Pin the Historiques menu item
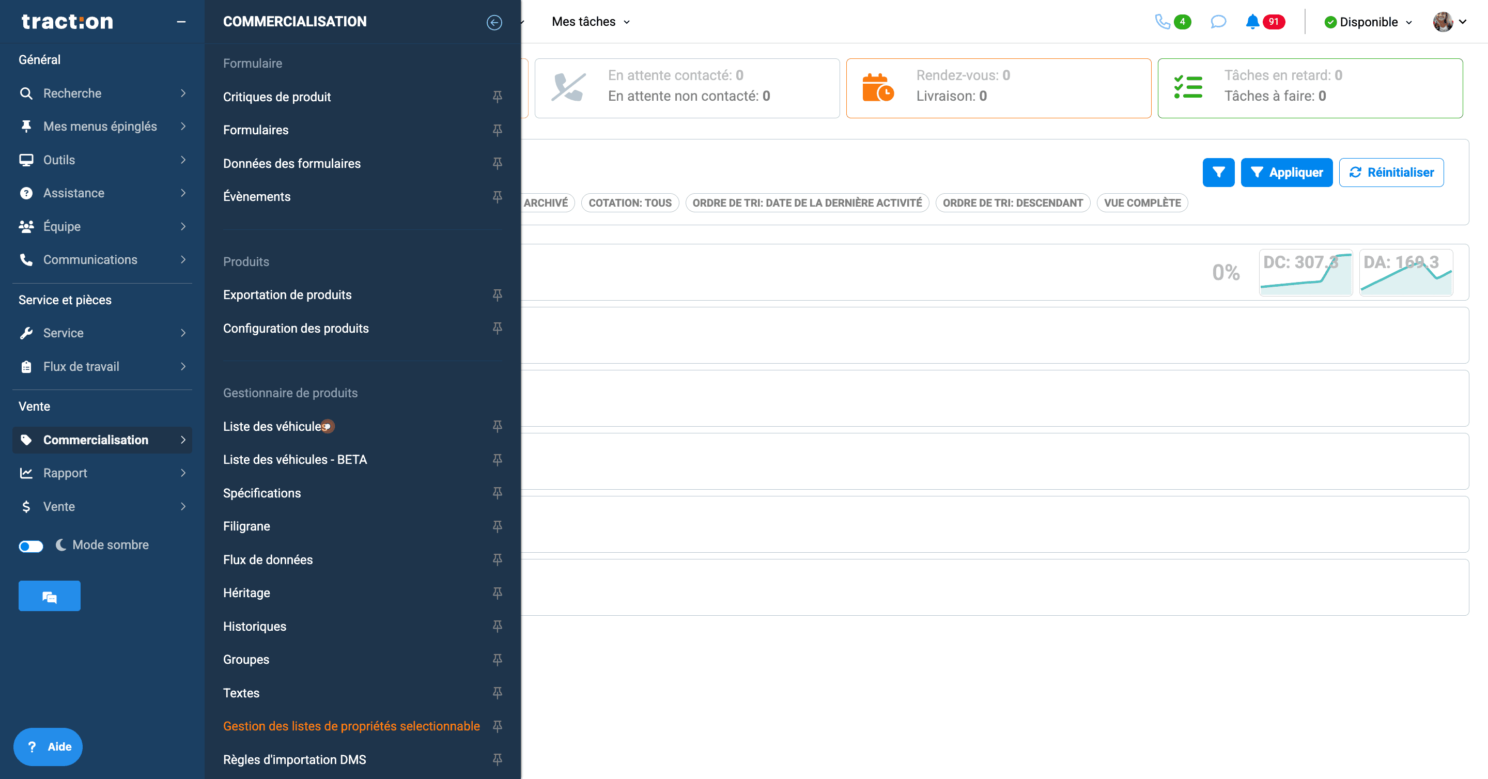The image size is (1488, 779). click(497, 626)
